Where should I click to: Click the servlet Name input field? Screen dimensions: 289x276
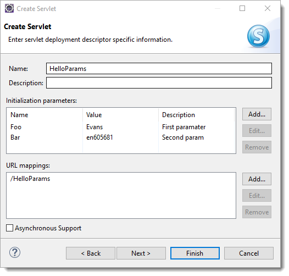[159, 68]
